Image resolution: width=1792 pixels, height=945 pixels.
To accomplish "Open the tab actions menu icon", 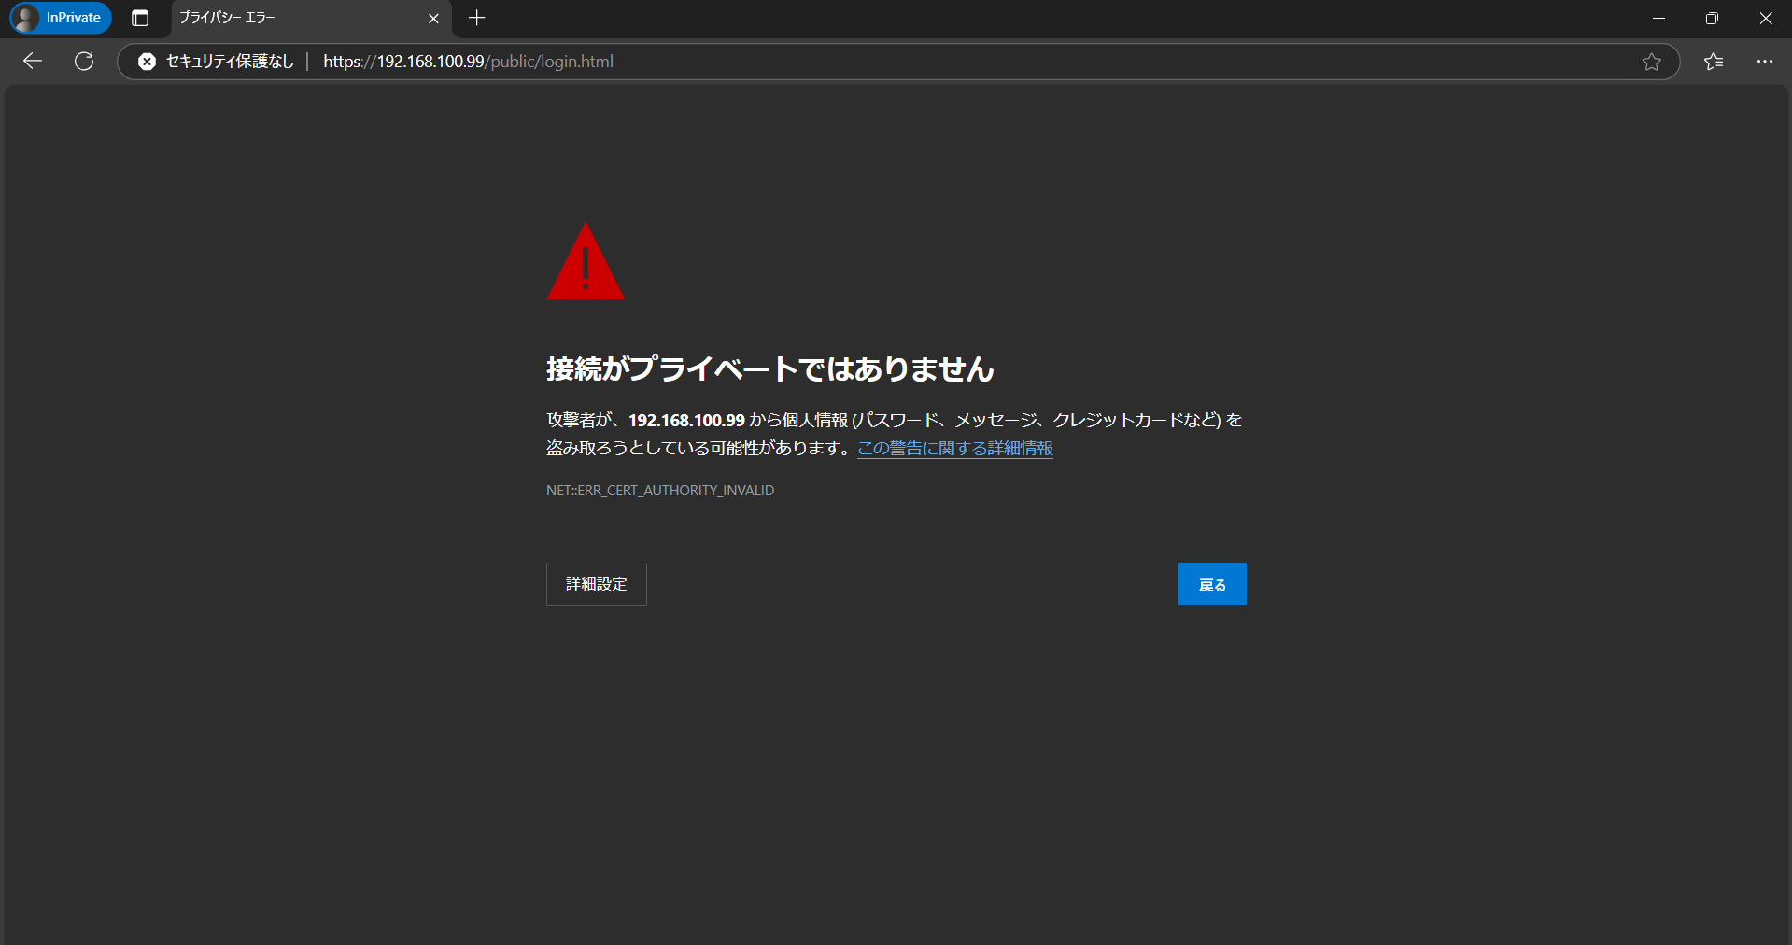I will pos(140,18).
